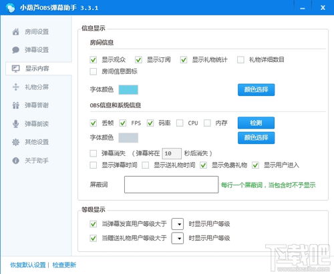
Task: Click 颜色选择 button for 房间信息
Action: pos(256,90)
